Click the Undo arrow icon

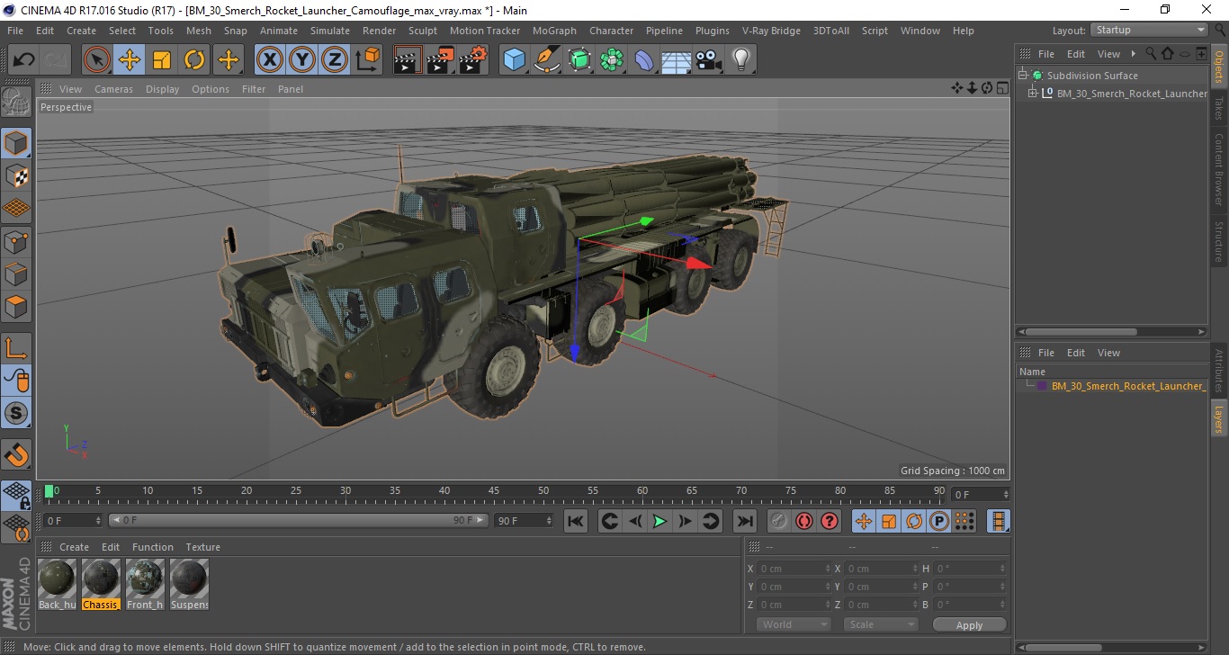tap(23, 60)
